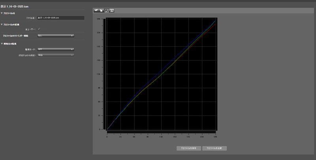Open the 60分 check interval dropdown

click(56, 55)
